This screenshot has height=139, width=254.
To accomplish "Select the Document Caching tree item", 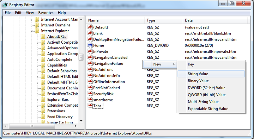I will [x=62, y=88].
